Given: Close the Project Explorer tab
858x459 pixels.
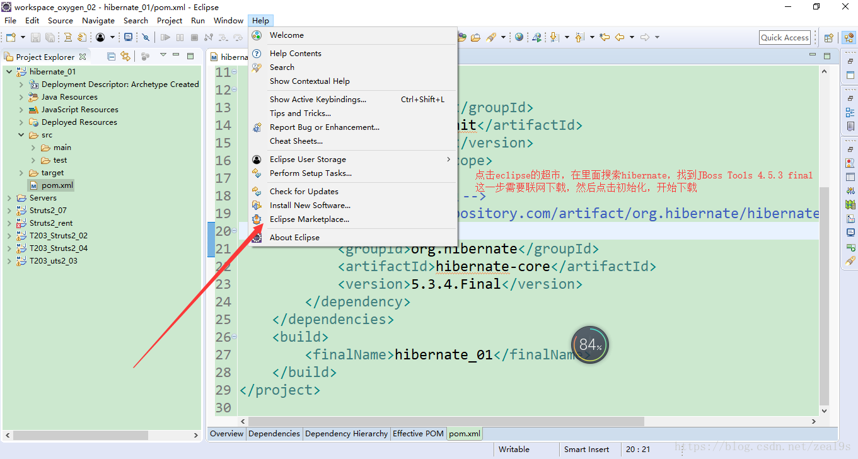Looking at the screenshot, I should 83,56.
